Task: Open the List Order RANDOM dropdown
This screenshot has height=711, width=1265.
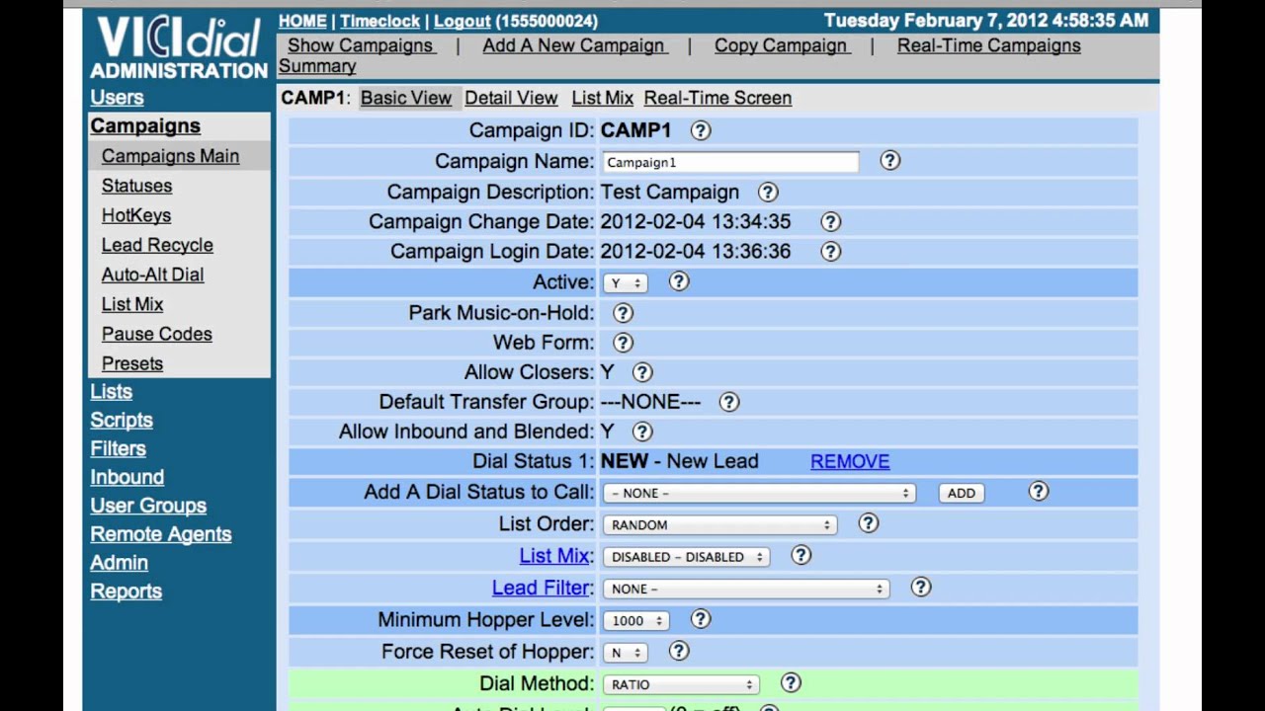Action: 720,525
